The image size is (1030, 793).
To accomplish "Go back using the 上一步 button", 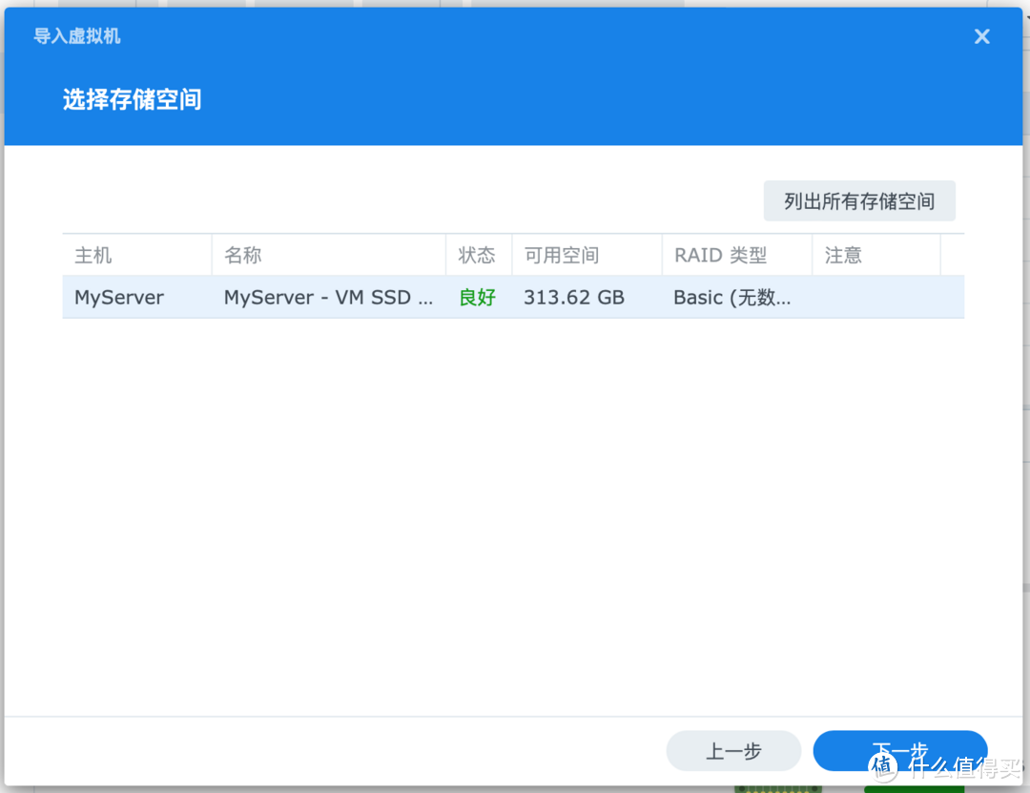I will coord(733,751).
